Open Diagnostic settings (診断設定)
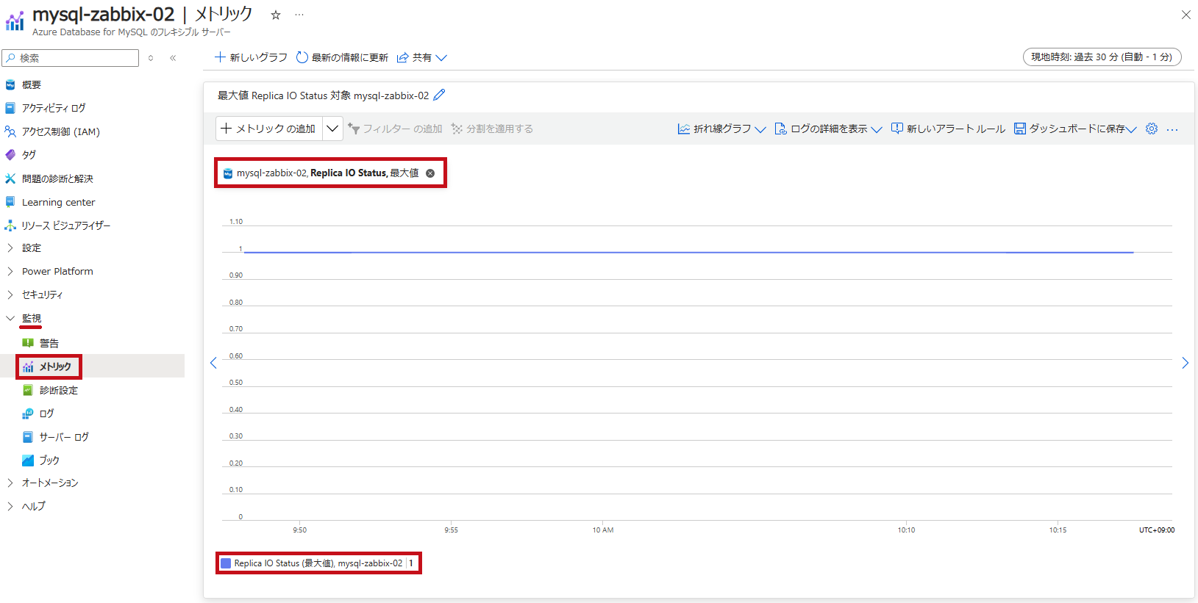 coord(58,390)
